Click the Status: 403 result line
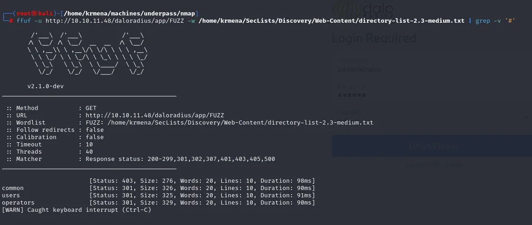Screen dimensions: 532x225 point(202,180)
